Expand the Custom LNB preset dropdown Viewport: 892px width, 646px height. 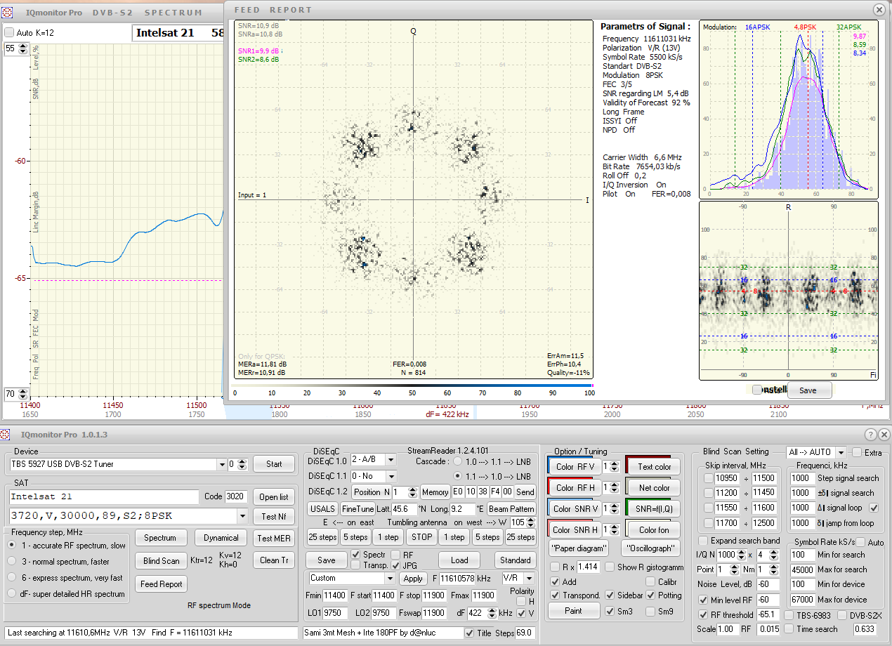pos(390,579)
